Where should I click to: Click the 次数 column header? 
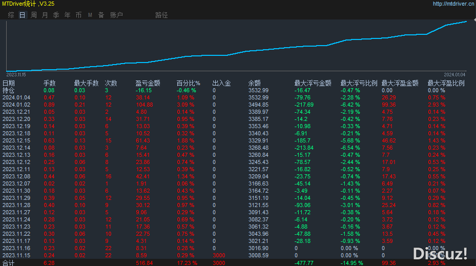[111, 83]
